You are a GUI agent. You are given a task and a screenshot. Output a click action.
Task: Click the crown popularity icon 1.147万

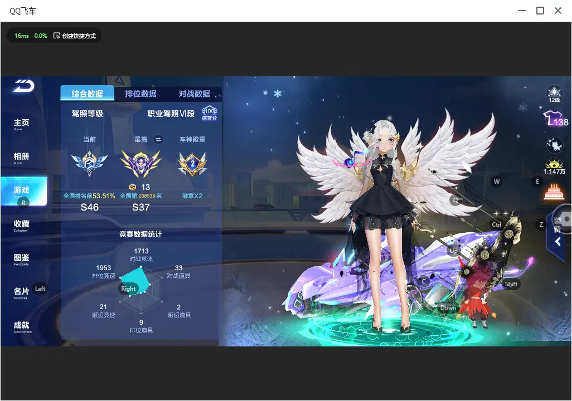555,167
